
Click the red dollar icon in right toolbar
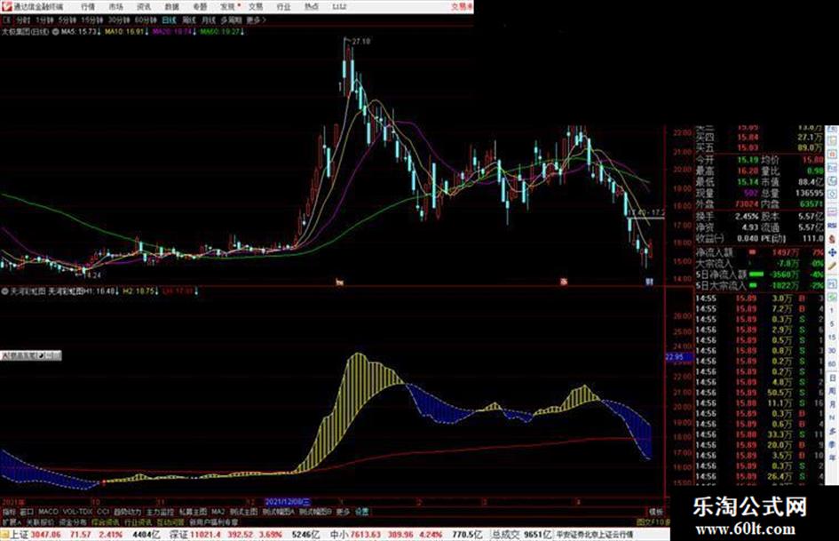(x=832, y=239)
